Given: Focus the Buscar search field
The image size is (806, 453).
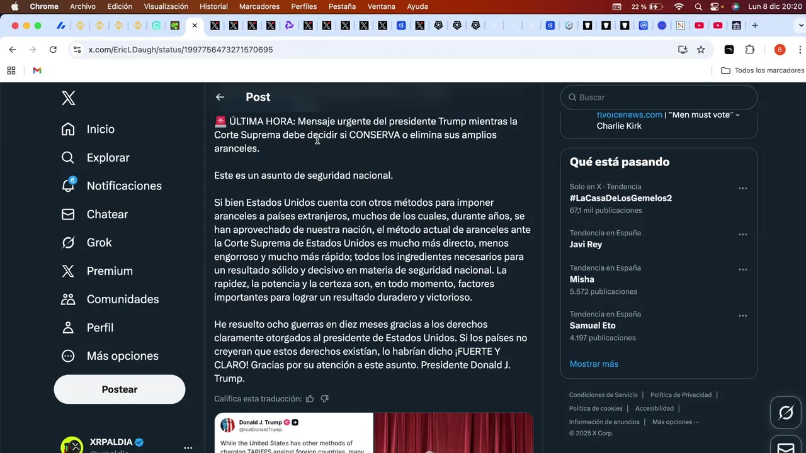Looking at the screenshot, I should coord(659,98).
